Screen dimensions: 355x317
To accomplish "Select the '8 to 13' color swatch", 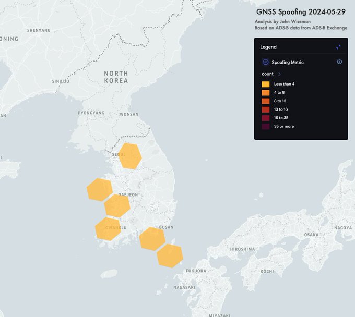I will click(x=266, y=101).
